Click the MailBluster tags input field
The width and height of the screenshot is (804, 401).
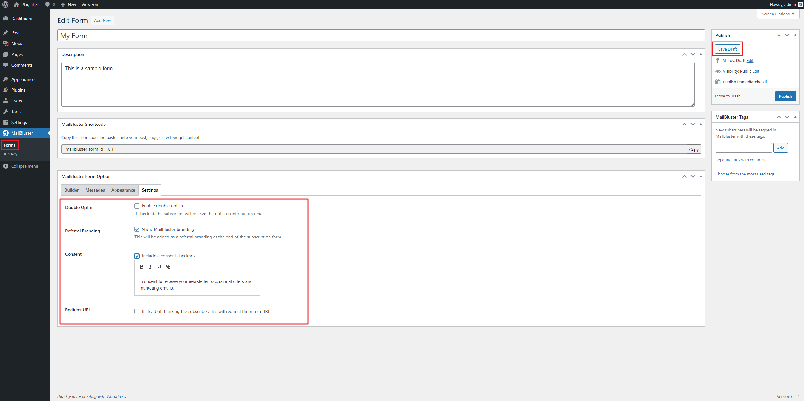743,148
